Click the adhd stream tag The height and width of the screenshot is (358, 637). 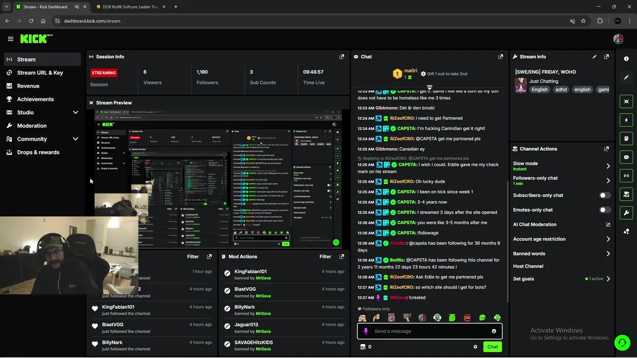pyautogui.click(x=561, y=89)
